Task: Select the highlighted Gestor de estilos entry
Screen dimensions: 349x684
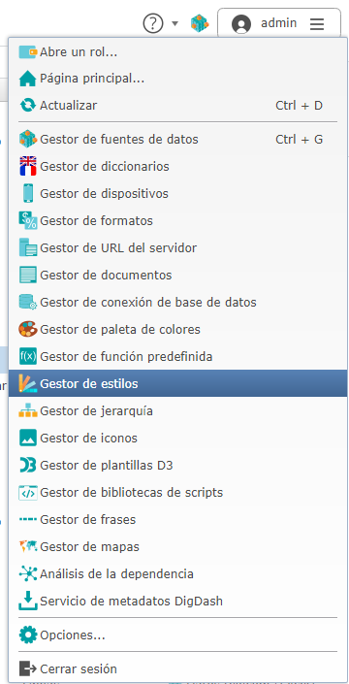Action: pyautogui.click(x=177, y=383)
